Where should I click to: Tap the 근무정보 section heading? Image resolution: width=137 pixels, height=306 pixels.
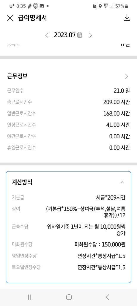17,76
